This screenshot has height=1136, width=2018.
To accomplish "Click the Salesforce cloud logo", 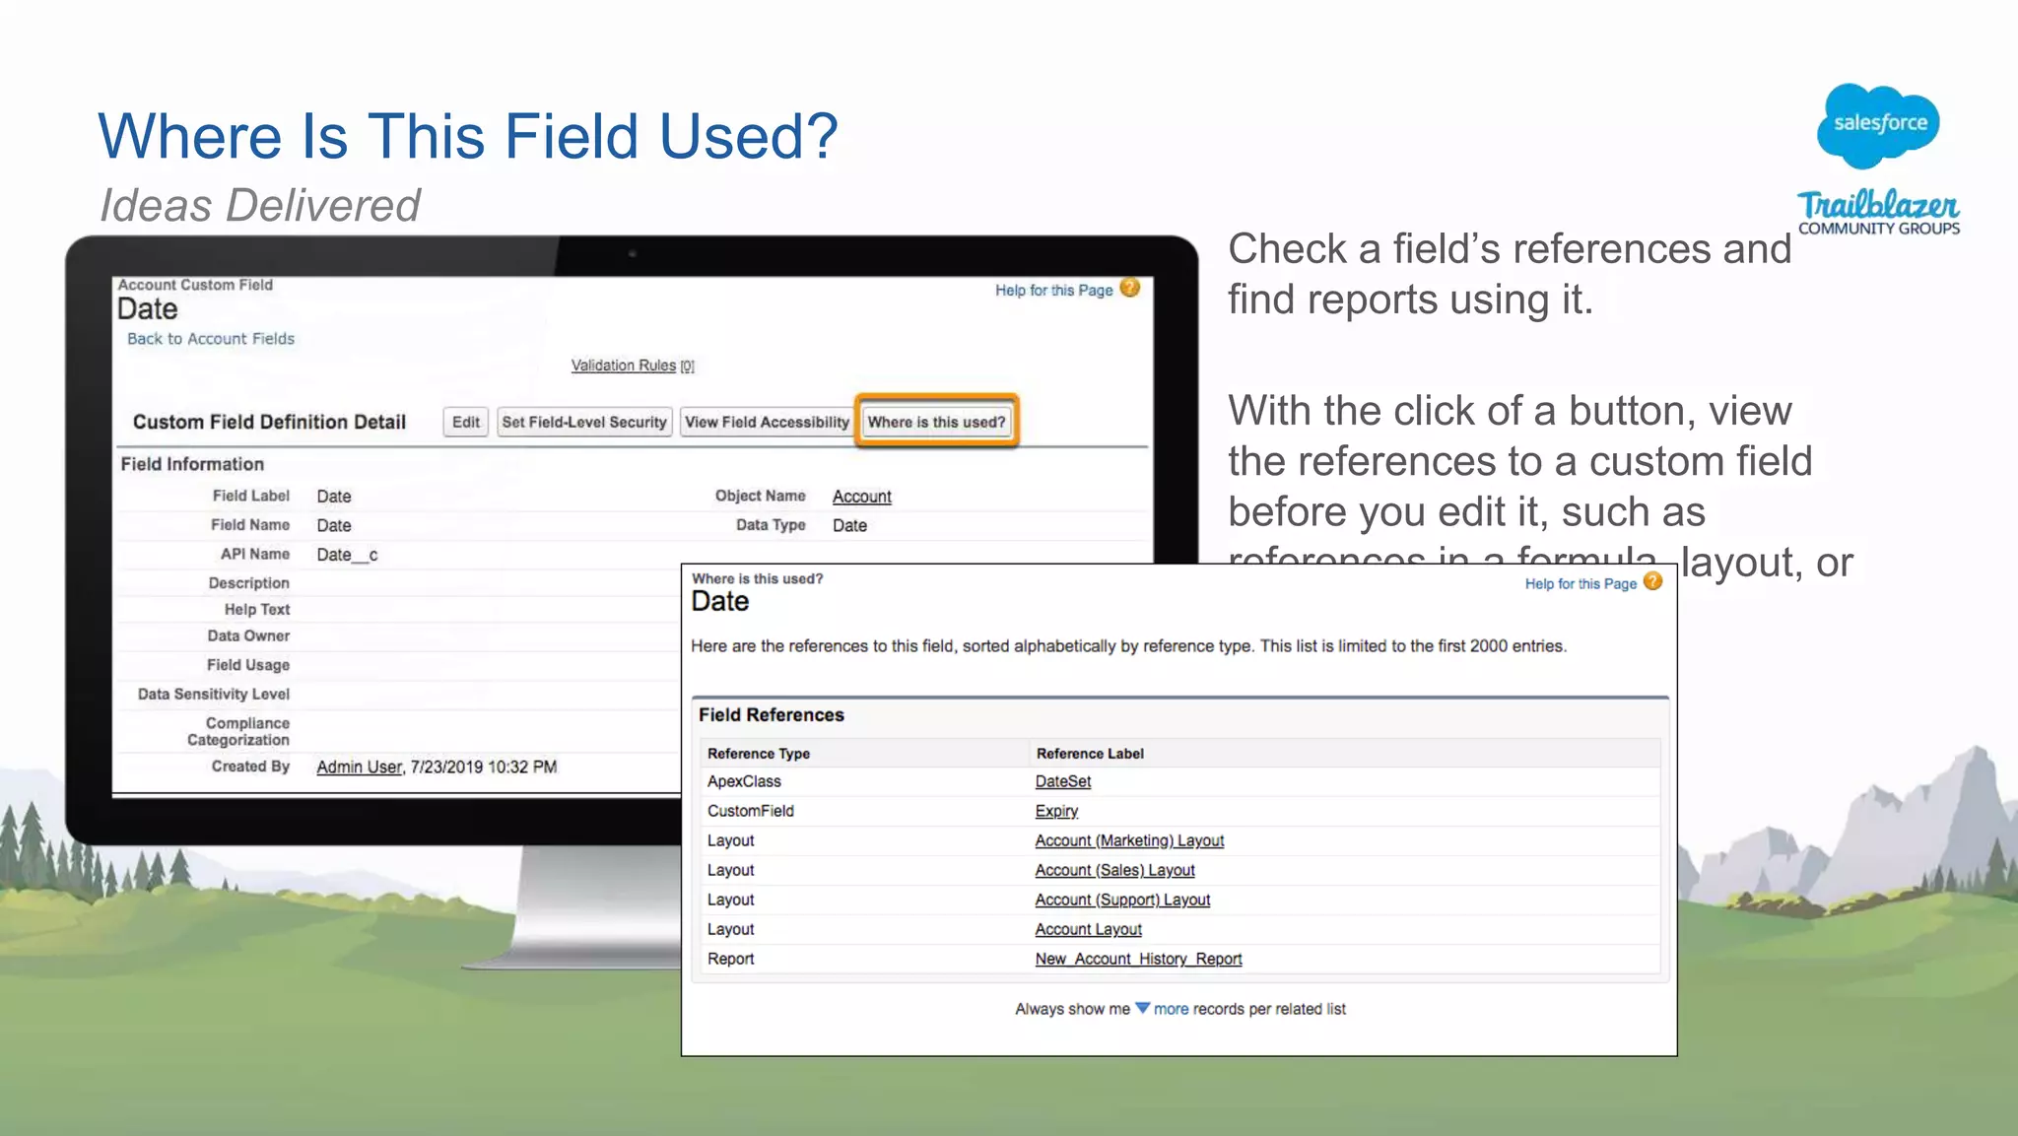I will point(1879,125).
